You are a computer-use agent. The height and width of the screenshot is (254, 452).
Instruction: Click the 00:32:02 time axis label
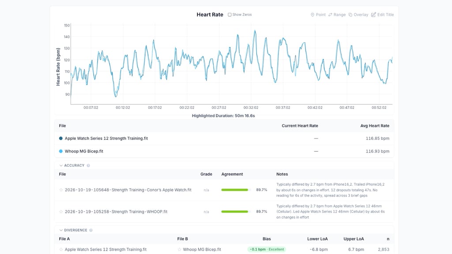pos(251,108)
